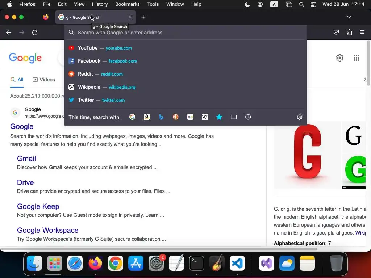The image size is (371, 278).
Task: Search with Google engine icon
Action: coord(132,117)
